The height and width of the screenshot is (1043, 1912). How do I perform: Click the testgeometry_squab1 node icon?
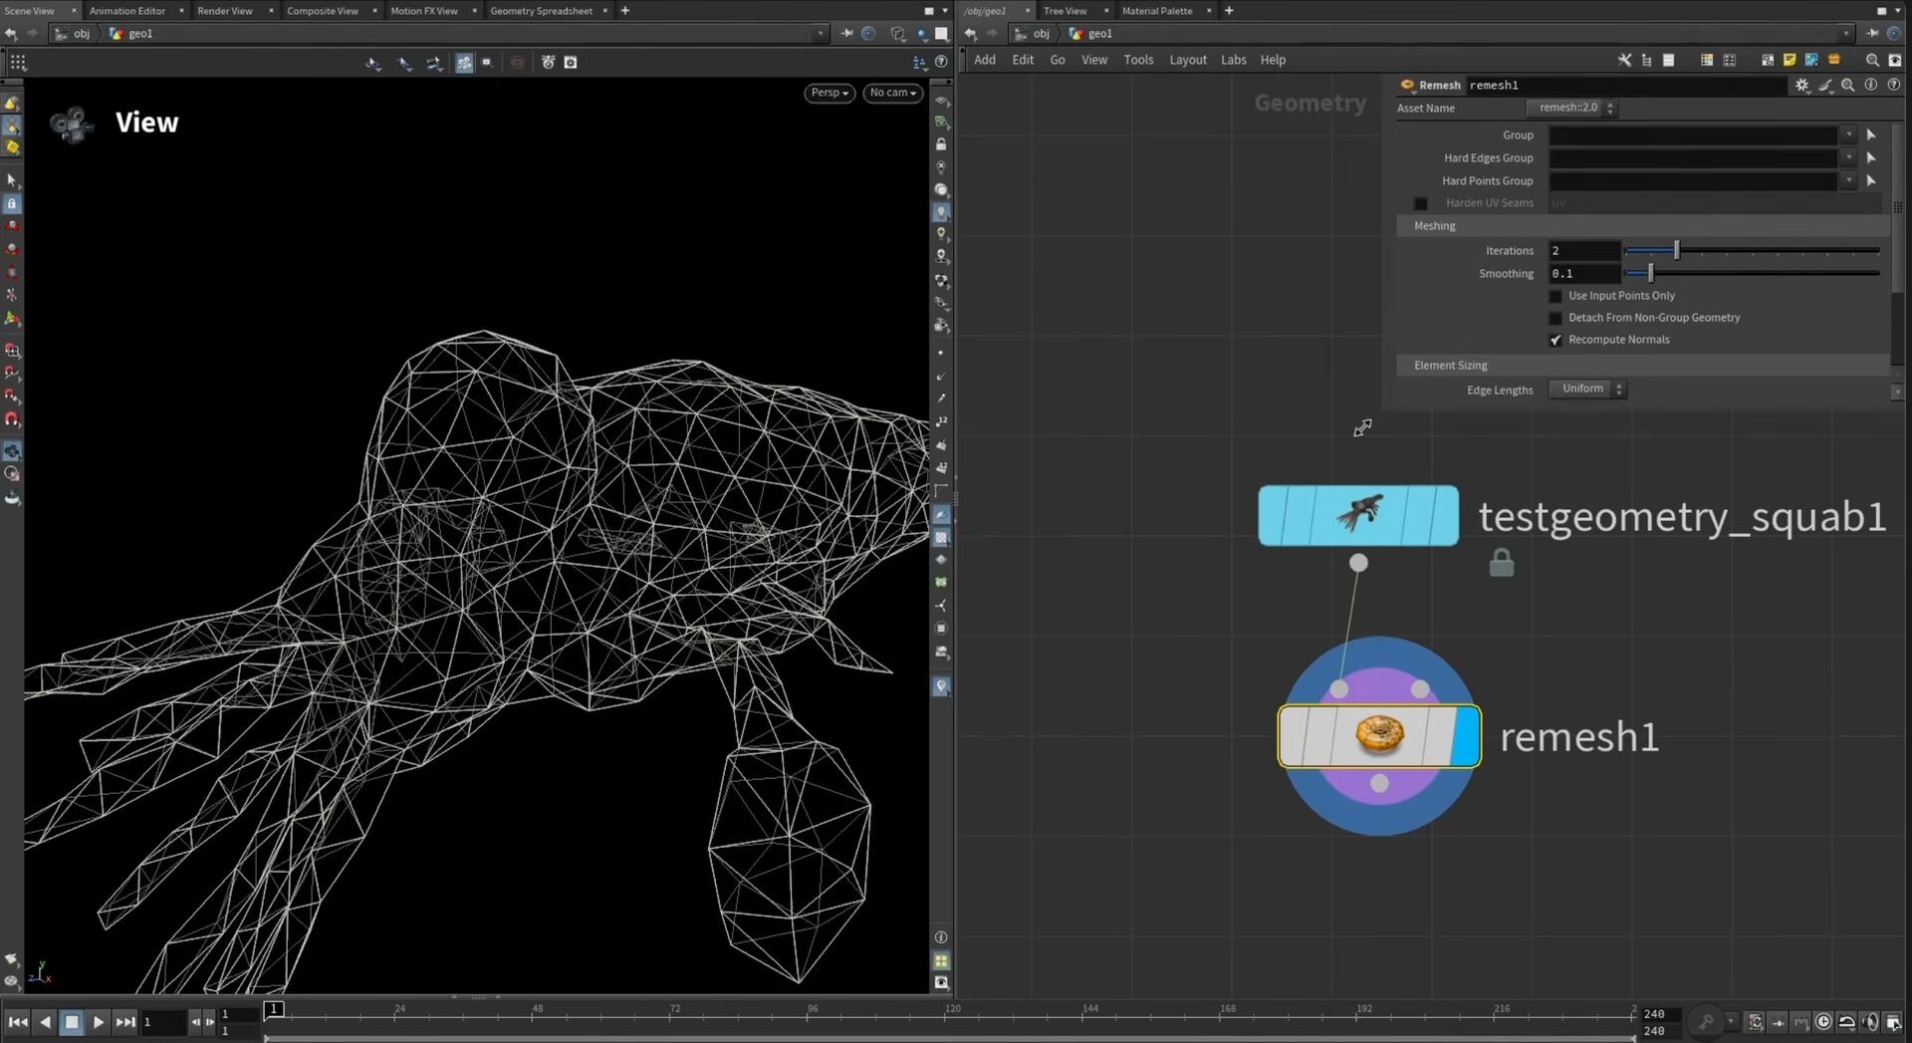[1358, 515]
